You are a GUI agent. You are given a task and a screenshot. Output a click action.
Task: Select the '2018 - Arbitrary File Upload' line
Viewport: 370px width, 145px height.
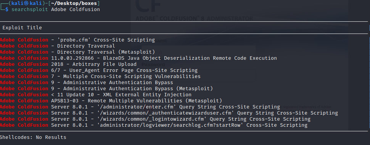68,64
